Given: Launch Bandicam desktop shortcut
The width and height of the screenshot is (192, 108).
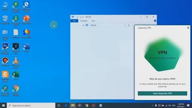Looking at the screenshot, I should [x=5, y=61].
